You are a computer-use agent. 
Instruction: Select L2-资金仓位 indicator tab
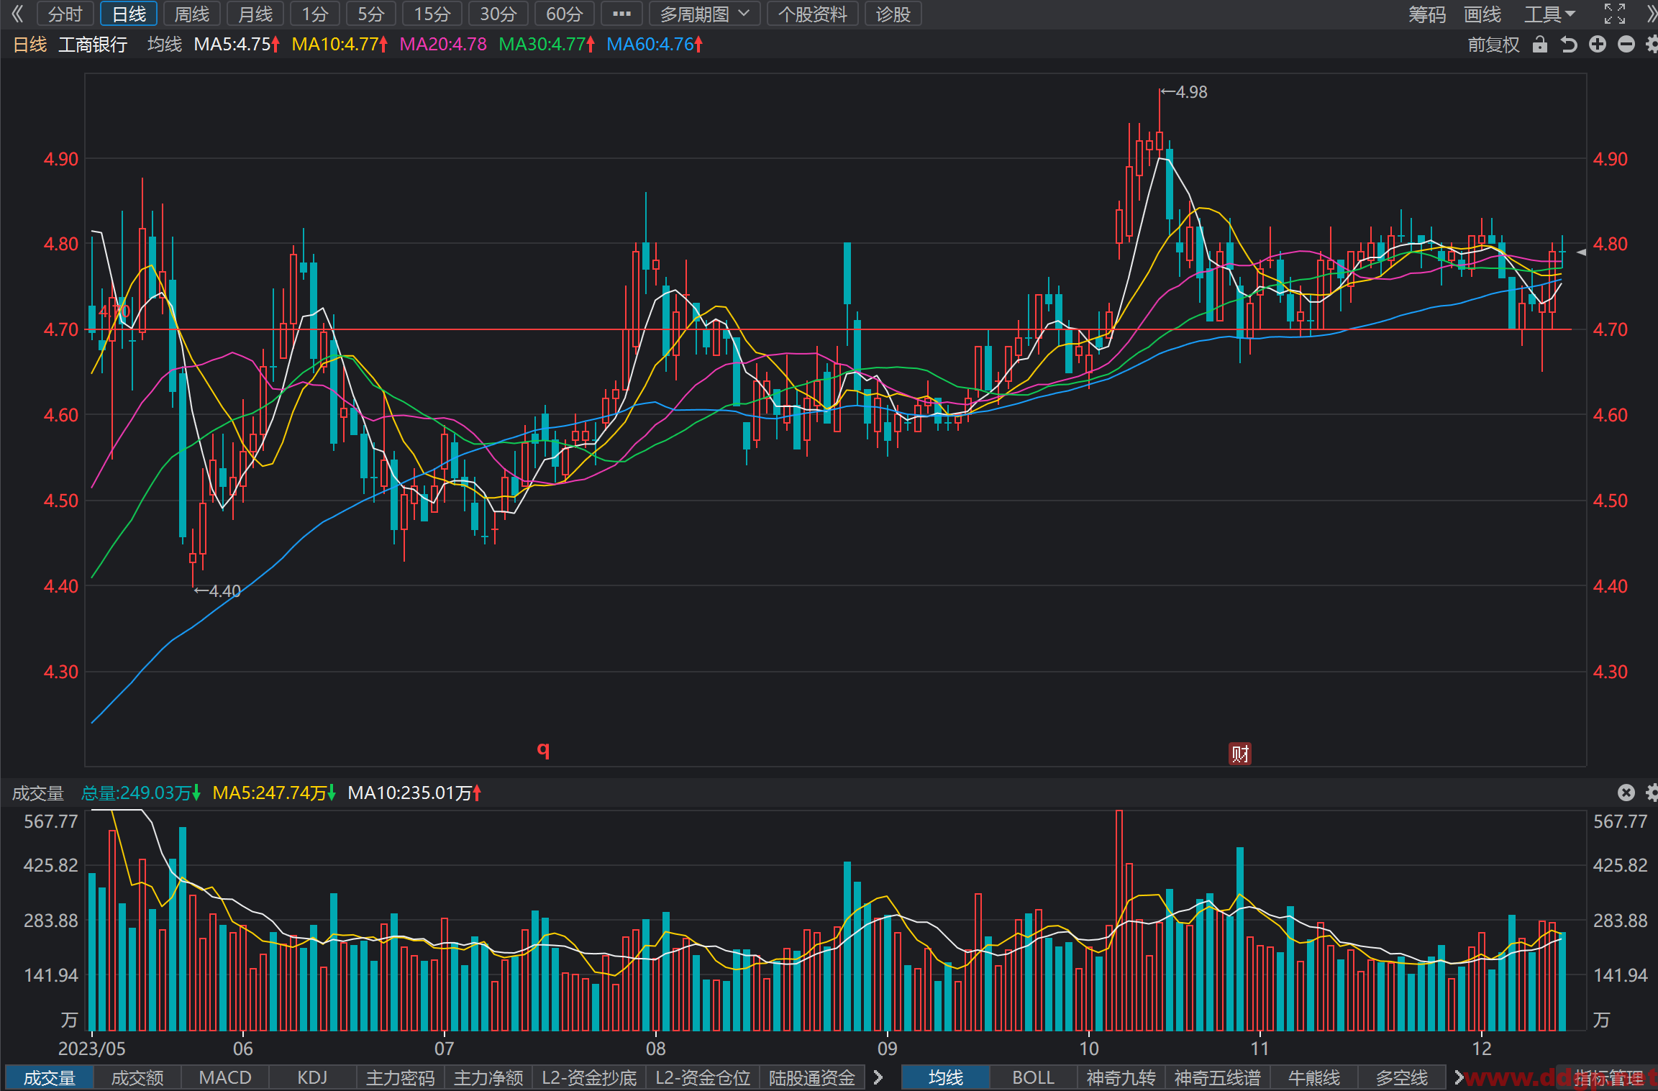pos(703,1077)
